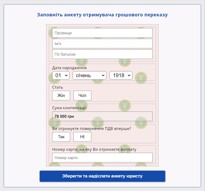
Task: Click the label Номер карти, на яку Ви отримаєте виплату
Action: point(94,149)
